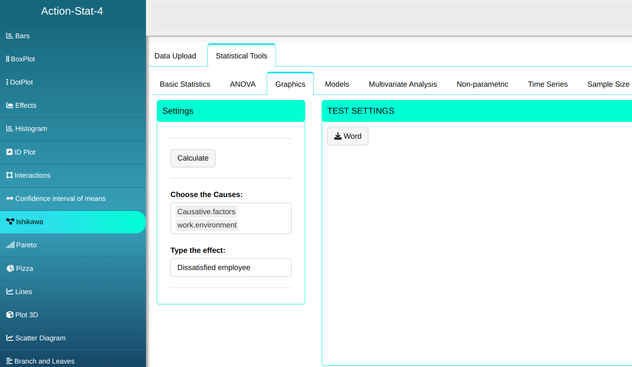Select the BoxPlot sidebar icon

8,59
